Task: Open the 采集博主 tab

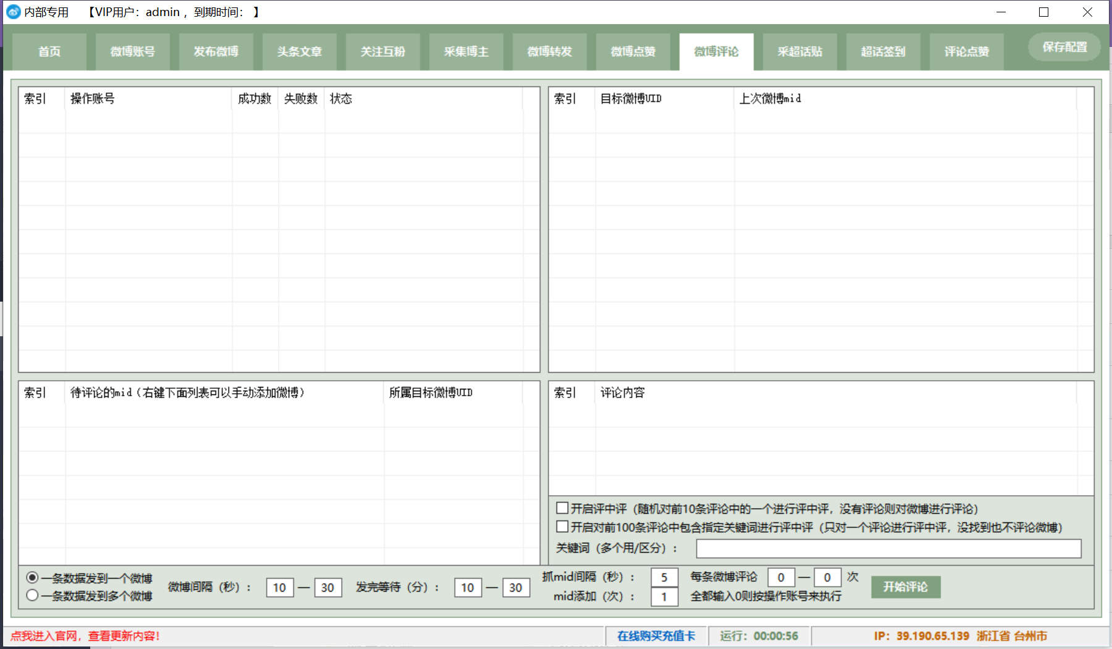Action: coord(466,52)
